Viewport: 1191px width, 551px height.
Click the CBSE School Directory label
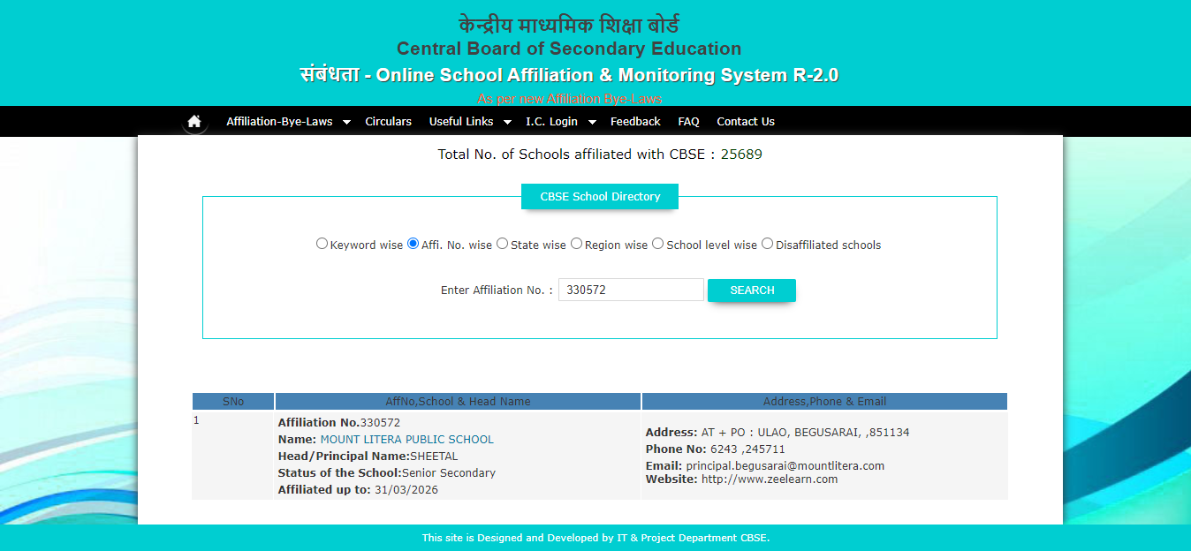(600, 197)
